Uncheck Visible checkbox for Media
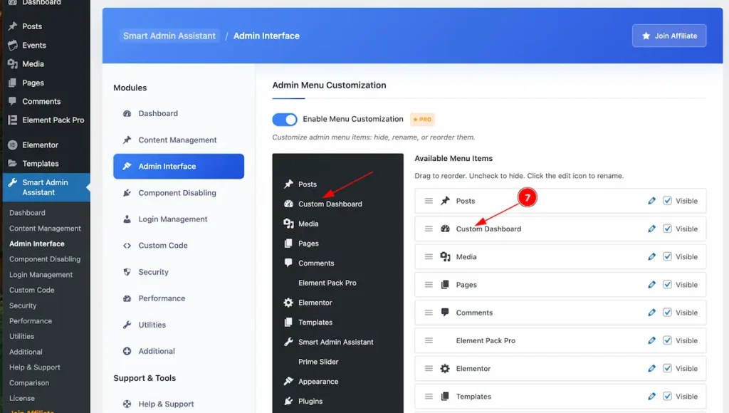This screenshot has width=729, height=413. coord(667,257)
